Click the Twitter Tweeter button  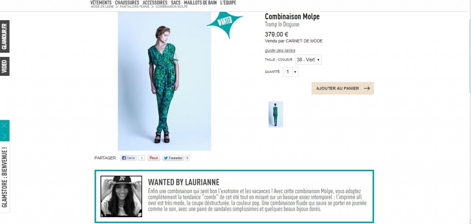173,158
